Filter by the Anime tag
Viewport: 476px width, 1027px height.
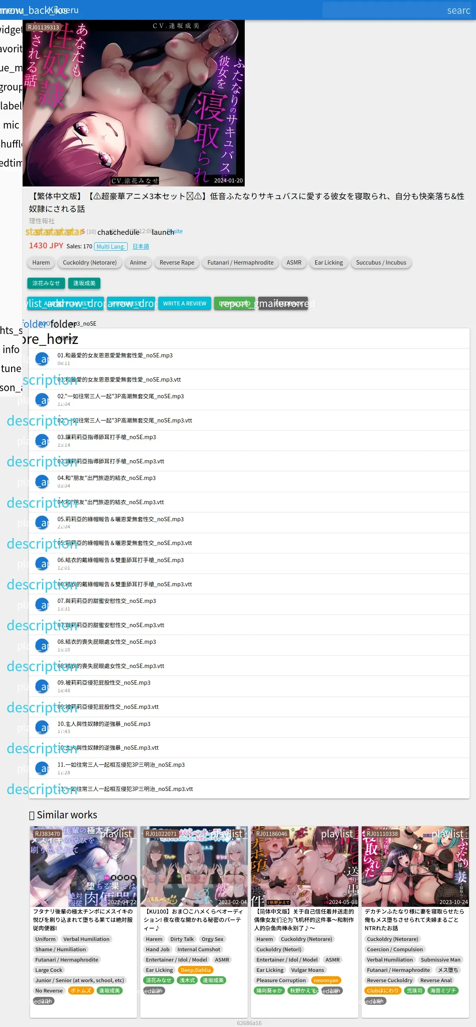click(138, 262)
